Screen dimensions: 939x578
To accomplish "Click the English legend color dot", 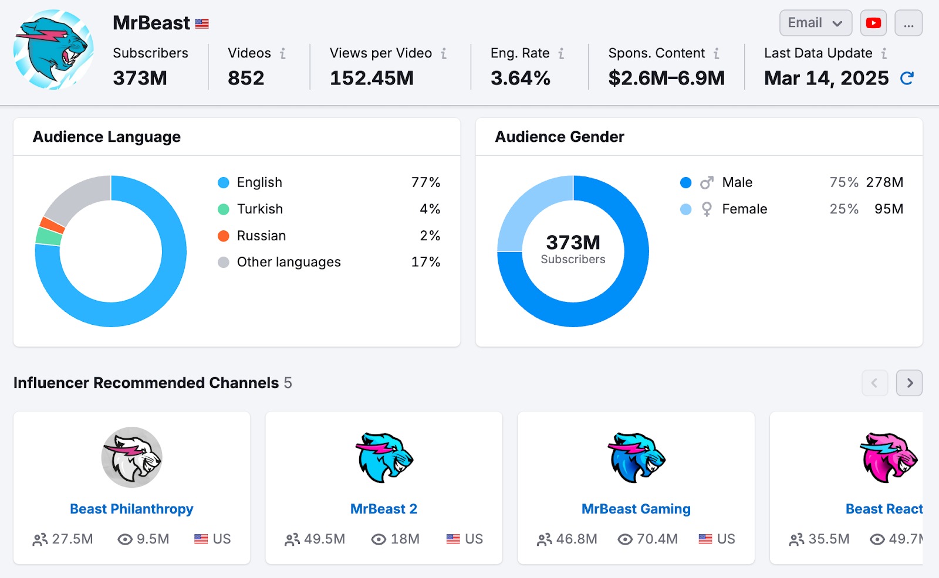I will [x=224, y=183].
